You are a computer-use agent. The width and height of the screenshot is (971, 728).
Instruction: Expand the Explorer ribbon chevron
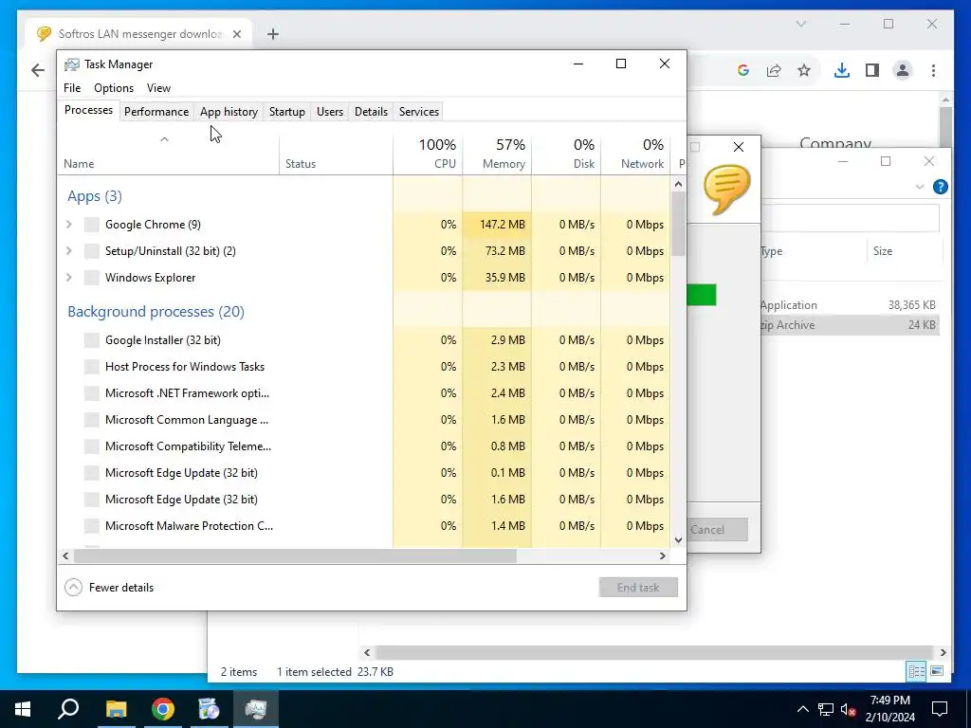click(920, 187)
